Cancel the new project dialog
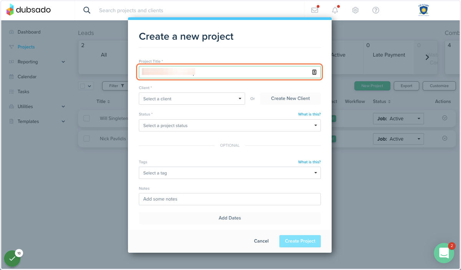The width and height of the screenshot is (461, 270). pos(261,241)
